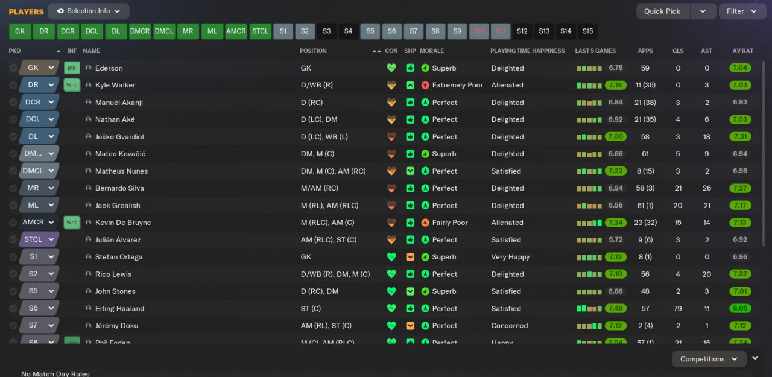Select the S15 substitute tab
Screen dimensions: 772x377
point(587,31)
